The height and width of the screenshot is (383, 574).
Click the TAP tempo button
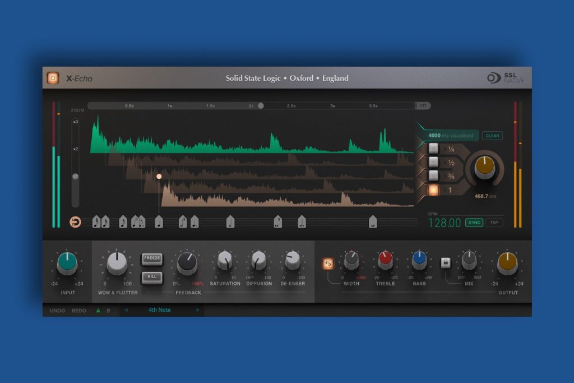pos(494,223)
